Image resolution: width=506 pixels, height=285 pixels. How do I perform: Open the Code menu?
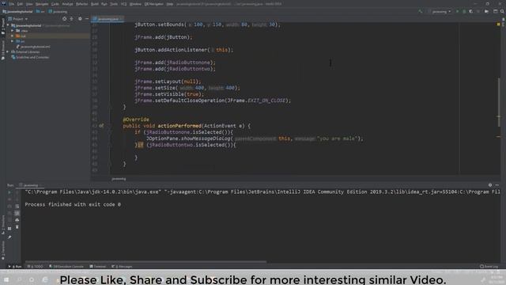(x=55, y=4)
